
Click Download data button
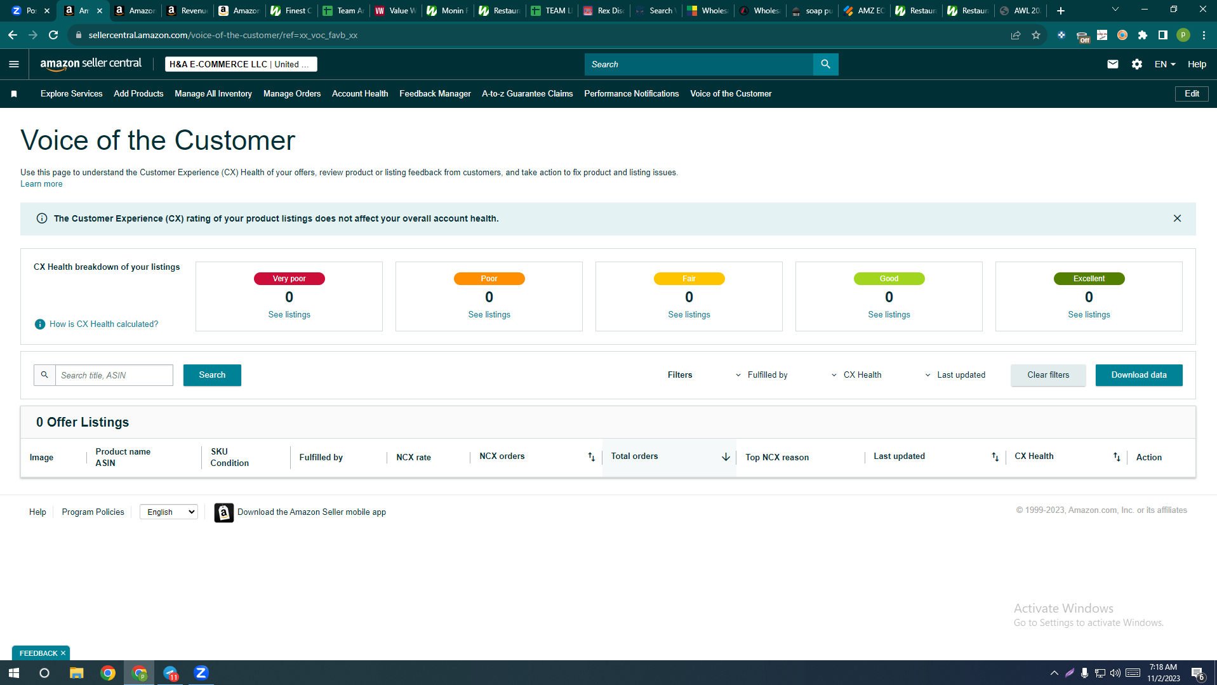[1139, 375]
